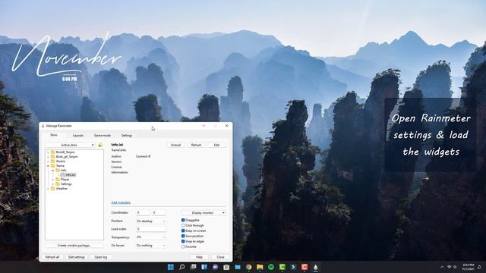Viewport: 486px width, 273px height.
Task: Collapse the Info subfolder arrow
Action: click(x=52, y=170)
